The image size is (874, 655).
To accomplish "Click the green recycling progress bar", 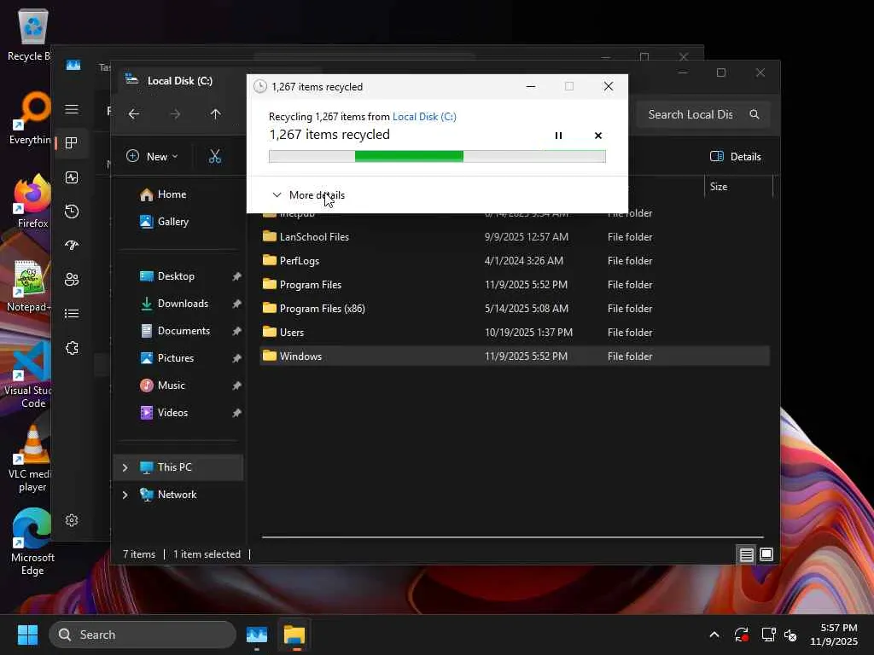I will pos(437,157).
